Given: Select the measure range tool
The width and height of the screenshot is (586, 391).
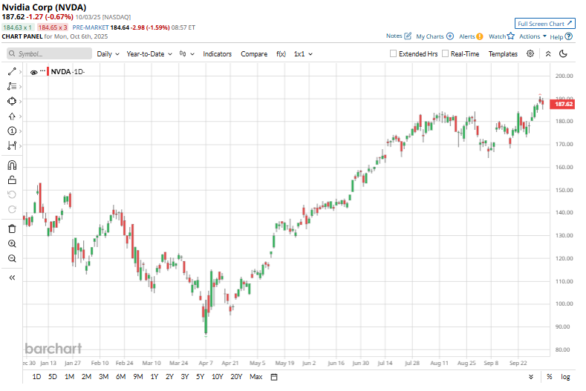Looking at the screenshot, I should [12, 145].
